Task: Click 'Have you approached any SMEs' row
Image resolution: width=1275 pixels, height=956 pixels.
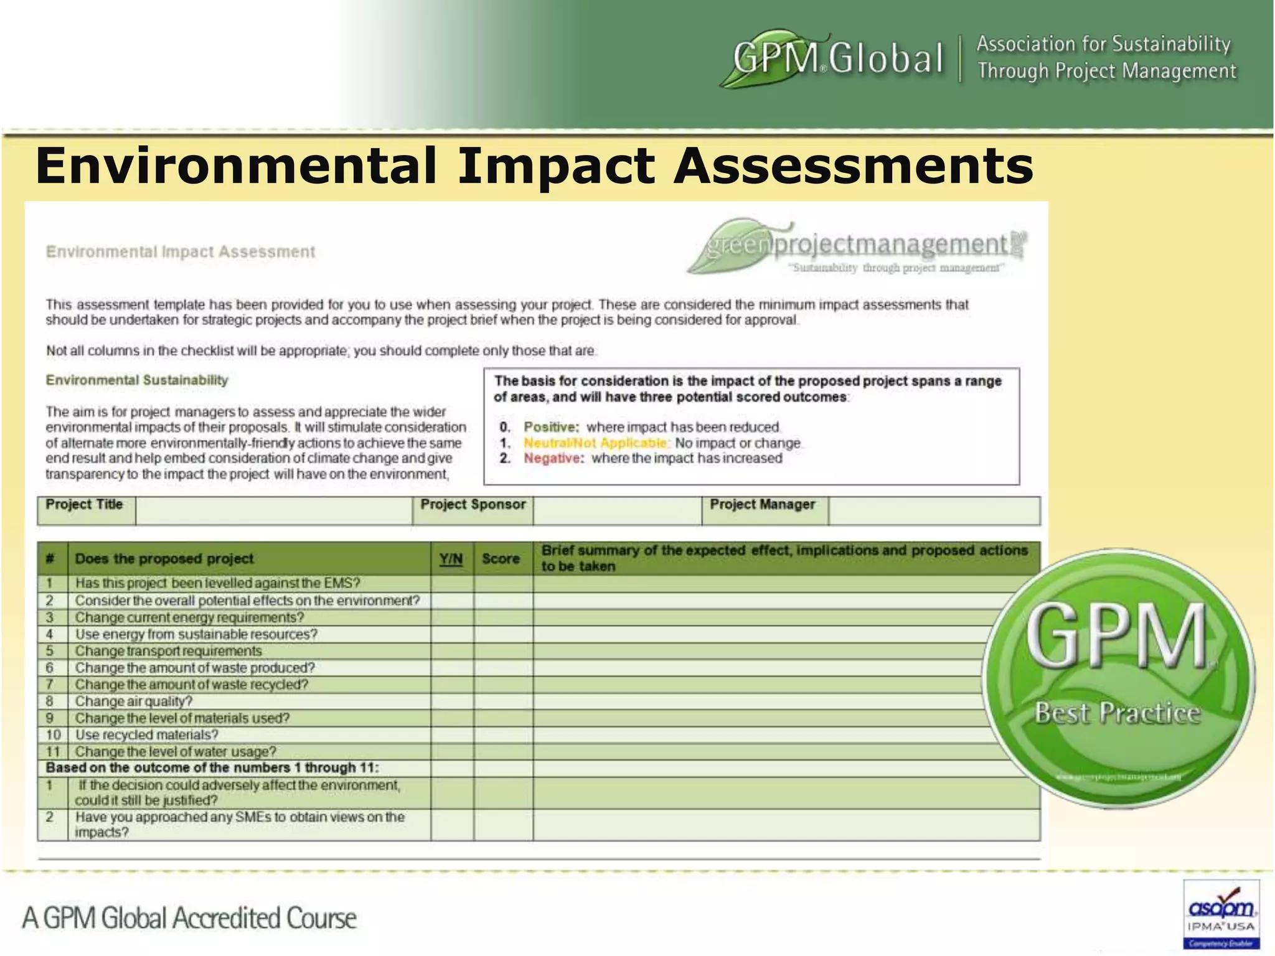Action: tap(539, 825)
